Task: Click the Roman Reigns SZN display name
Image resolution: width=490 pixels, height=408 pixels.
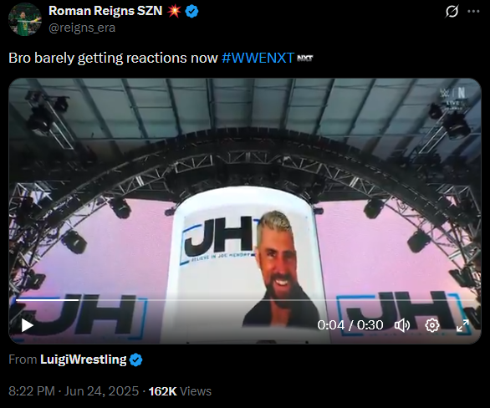Action: pos(105,11)
